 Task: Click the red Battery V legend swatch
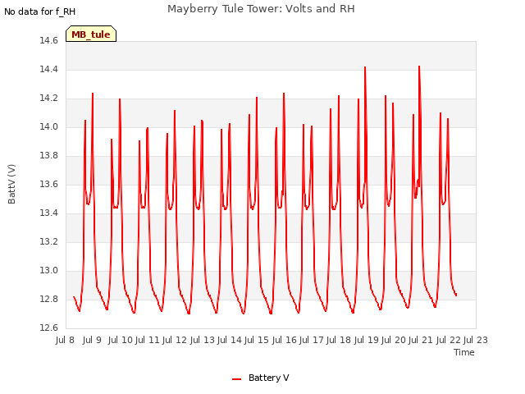(x=237, y=379)
